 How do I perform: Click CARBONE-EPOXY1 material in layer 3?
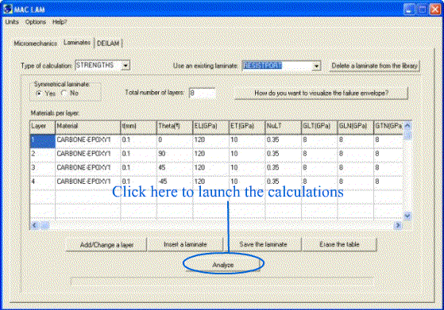pos(88,169)
